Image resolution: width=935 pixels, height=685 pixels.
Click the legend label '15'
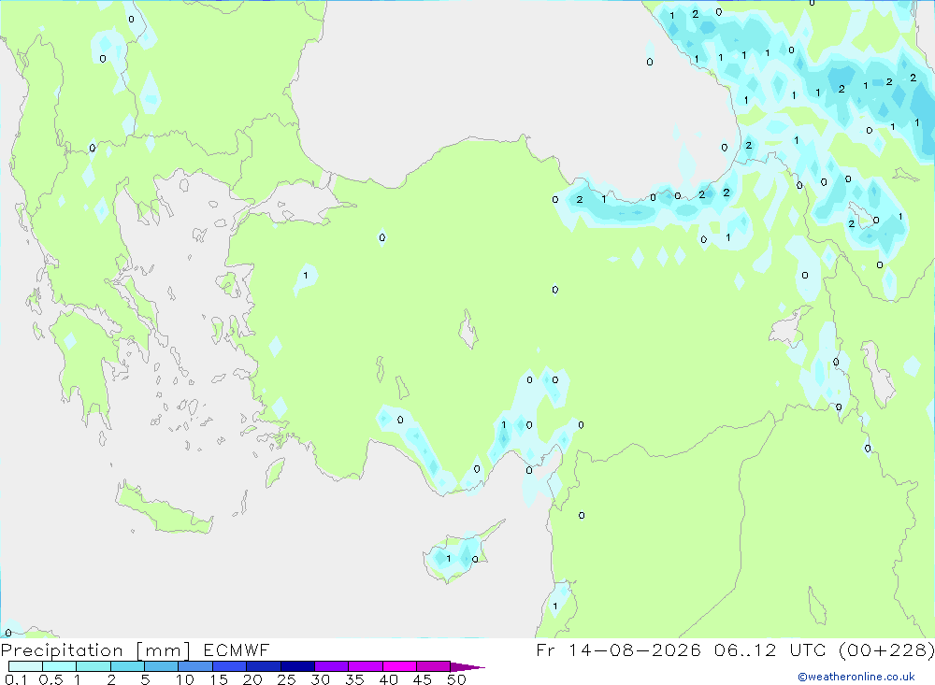click(218, 679)
